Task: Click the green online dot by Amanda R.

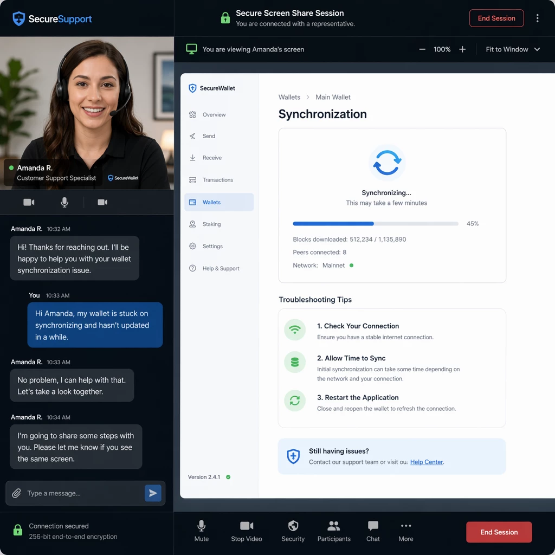Action: click(x=11, y=168)
